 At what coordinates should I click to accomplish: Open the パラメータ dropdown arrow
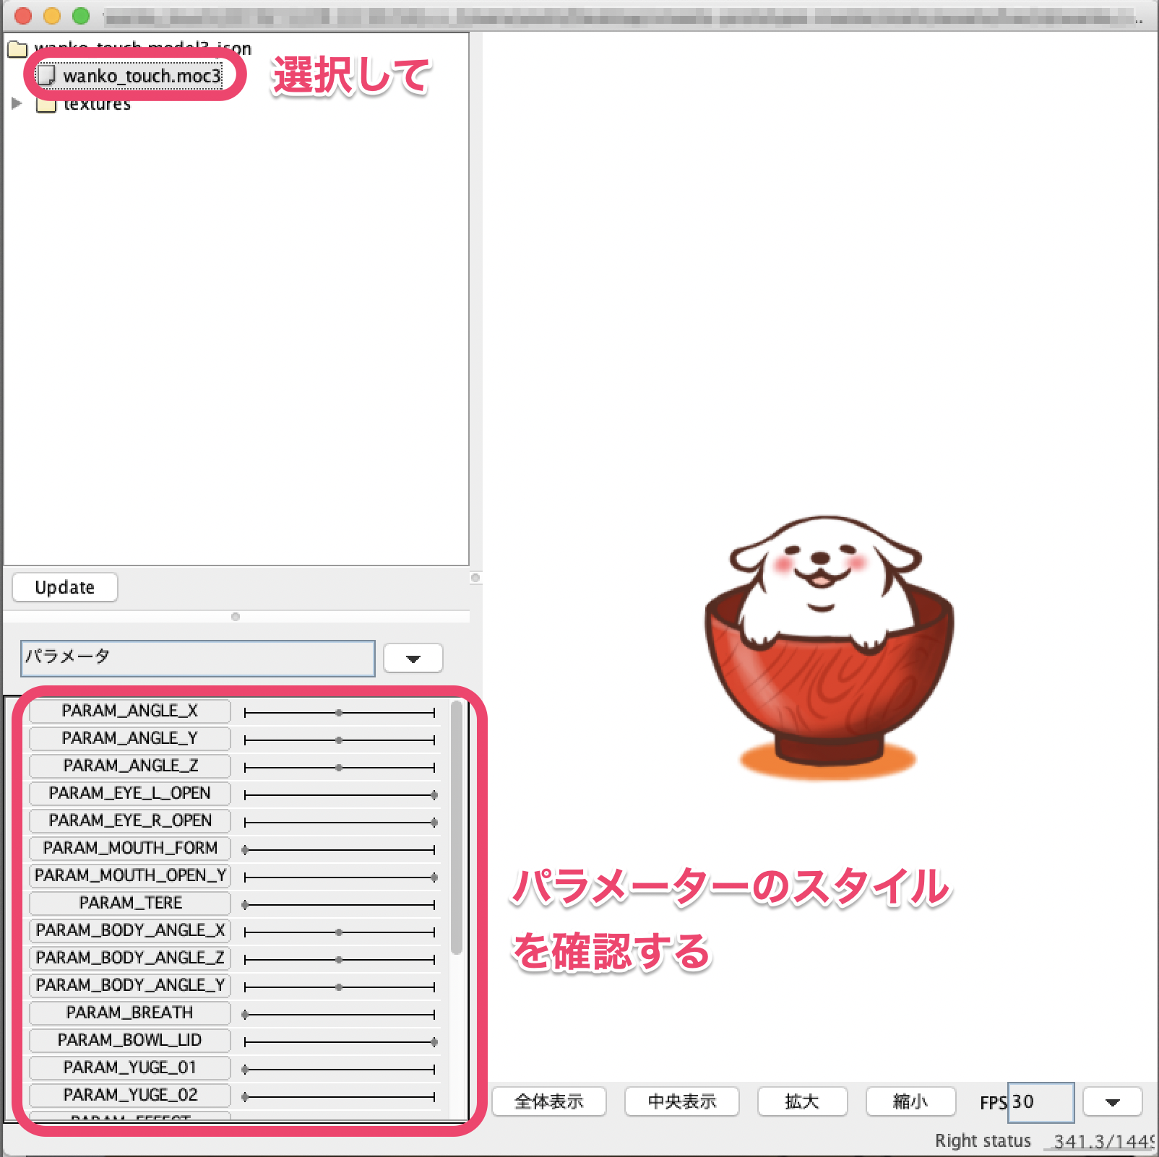pos(413,658)
